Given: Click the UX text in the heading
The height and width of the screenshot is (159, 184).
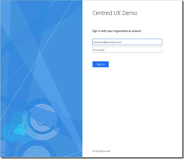Looking at the screenshot, I should click(x=117, y=13).
